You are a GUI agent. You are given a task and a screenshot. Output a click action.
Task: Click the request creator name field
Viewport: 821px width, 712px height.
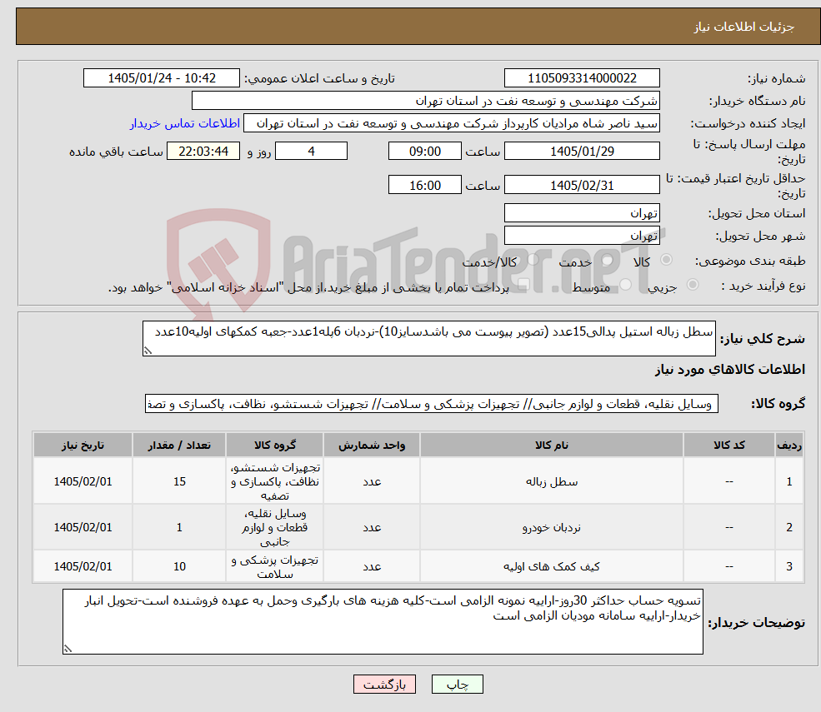pyautogui.click(x=451, y=123)
